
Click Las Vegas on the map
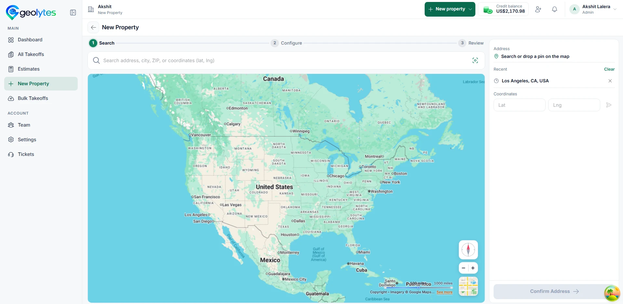231,205
